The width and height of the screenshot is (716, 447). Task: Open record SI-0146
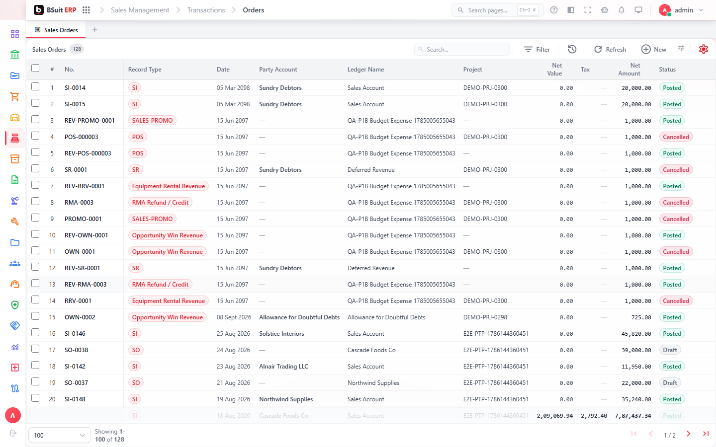[75, 334]
